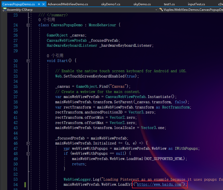Viewport: 223px width, 190px height.
Task: Click the Instantiate call on line 37
Action: click(159, 97)
